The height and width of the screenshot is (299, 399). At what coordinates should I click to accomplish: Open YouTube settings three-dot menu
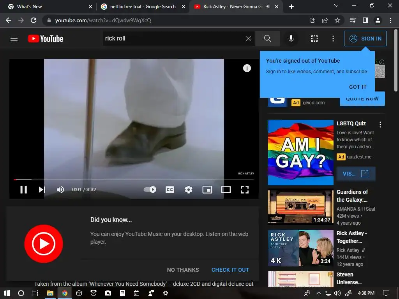333,39
